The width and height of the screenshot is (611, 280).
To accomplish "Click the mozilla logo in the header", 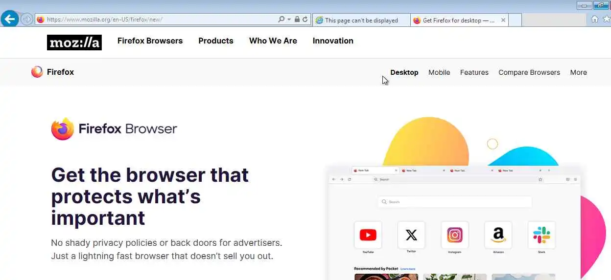I will [x=74, y=43].
